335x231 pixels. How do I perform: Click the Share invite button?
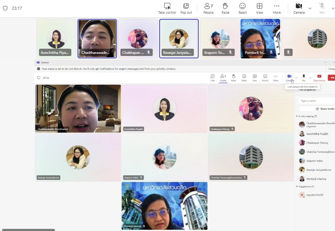tap(317, 109)
